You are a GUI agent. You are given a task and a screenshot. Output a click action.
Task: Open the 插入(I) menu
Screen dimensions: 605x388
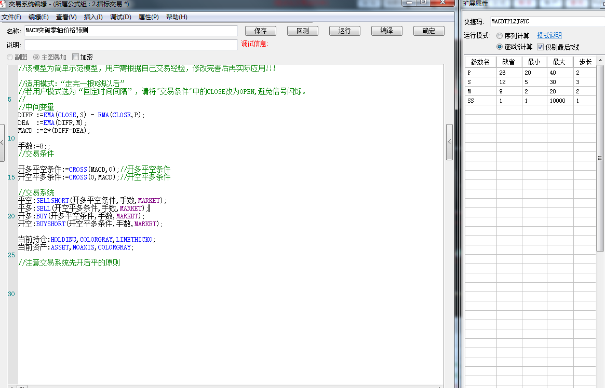pos(93,17)
